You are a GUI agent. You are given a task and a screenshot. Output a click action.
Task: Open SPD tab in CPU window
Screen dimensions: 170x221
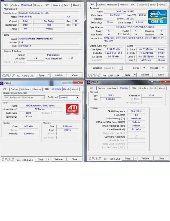[133, 5]
